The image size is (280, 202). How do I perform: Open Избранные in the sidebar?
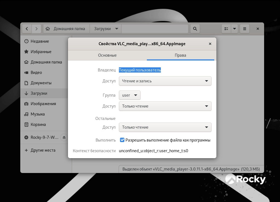44,51
